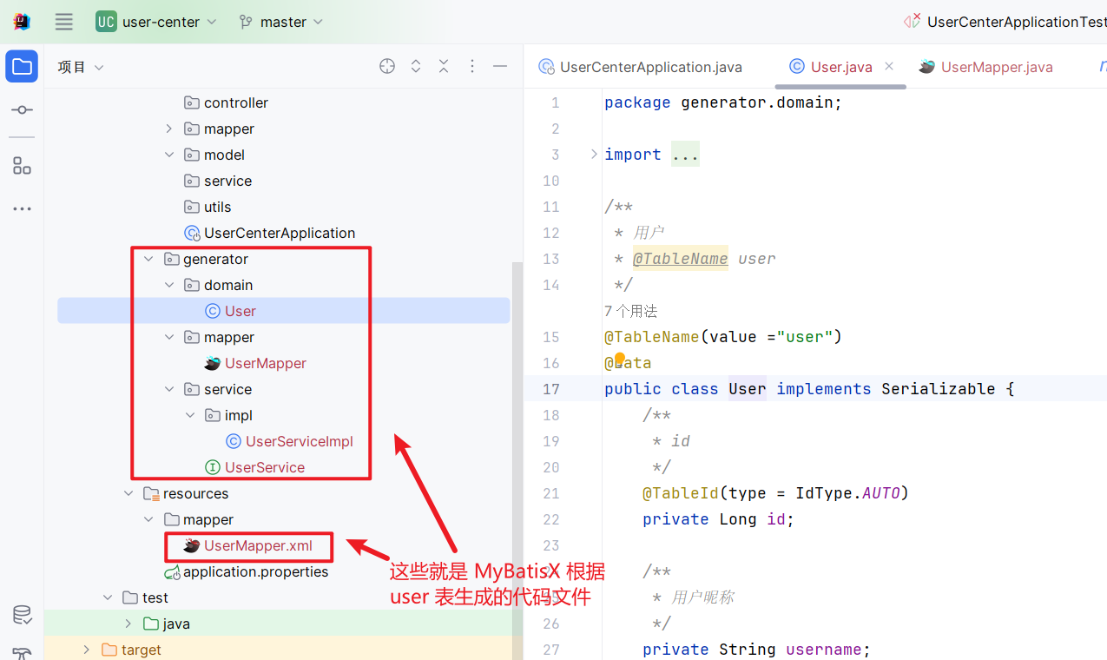Click Select Opened File target icon
The width and height of the screenshot is (1107, 660).
point(387,67)
